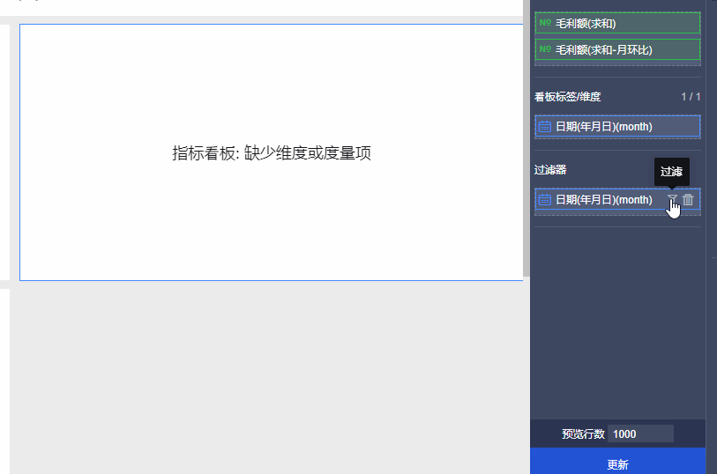The image size is (717, 474).
Task: Click the 过滤器 section label
Action: coord(550,170)
